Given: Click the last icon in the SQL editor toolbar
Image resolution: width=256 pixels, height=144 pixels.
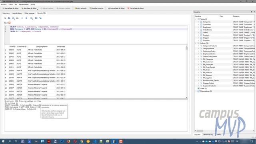Looking at the screenshot, I should point(40,18).
